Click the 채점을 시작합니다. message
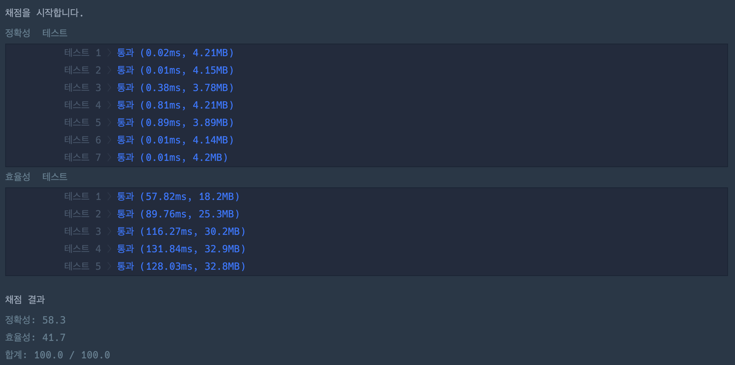735x365 pixels. pyautogui.click(x=44, y=13)
